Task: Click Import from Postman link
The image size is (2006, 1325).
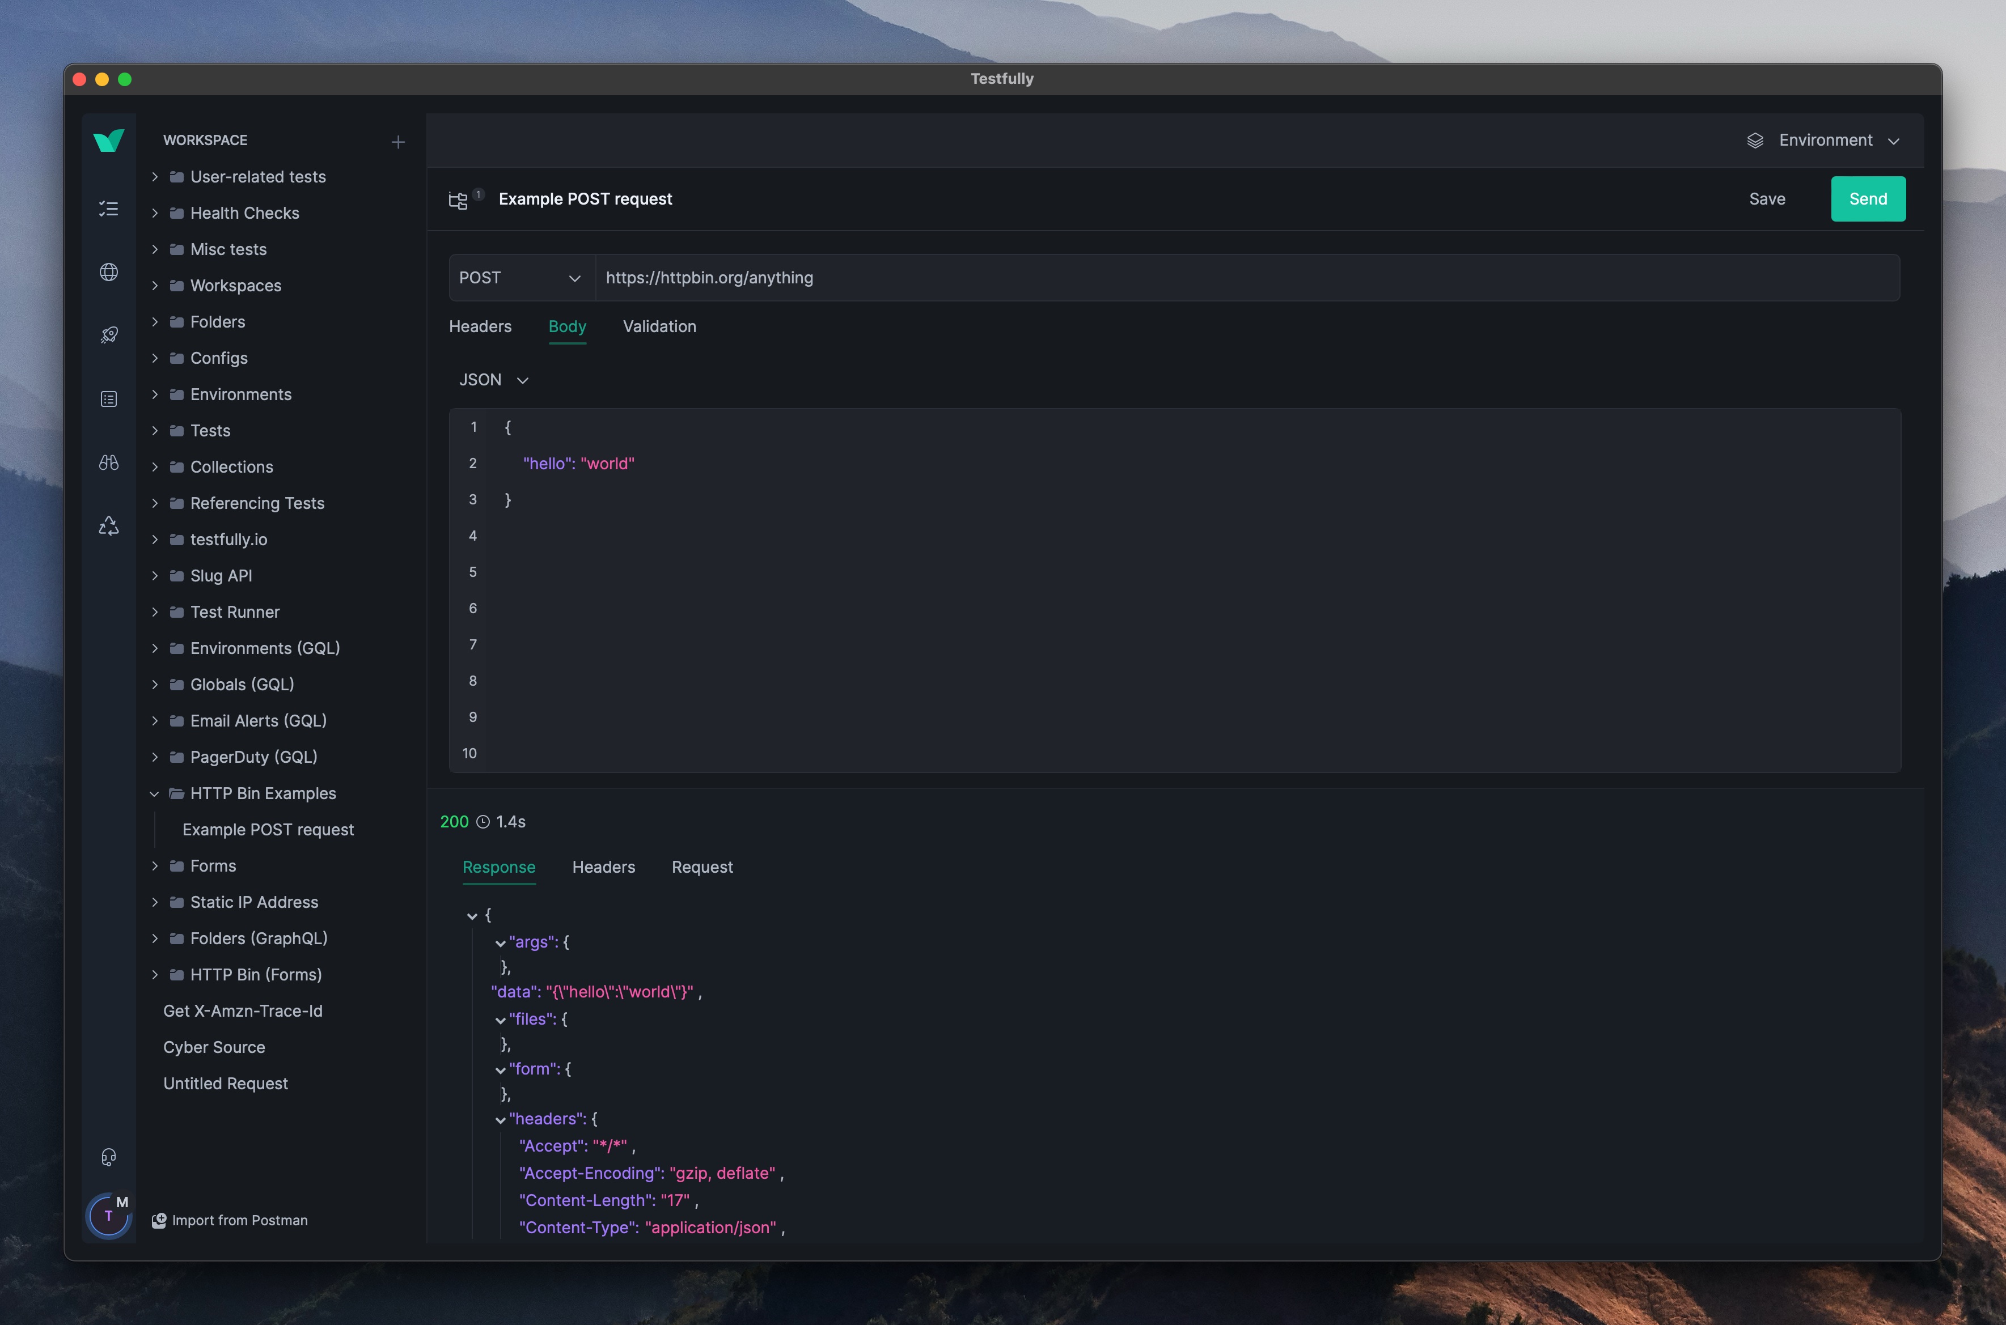Action: 239,1220
